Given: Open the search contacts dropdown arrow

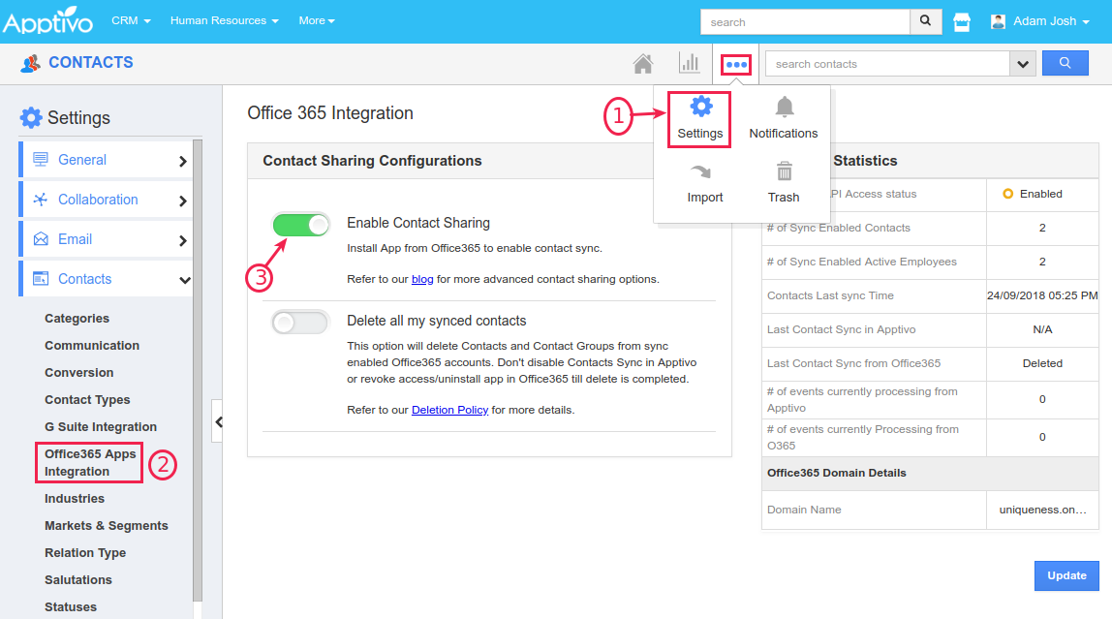Looking at the screenshot, I should point(1023,64).
